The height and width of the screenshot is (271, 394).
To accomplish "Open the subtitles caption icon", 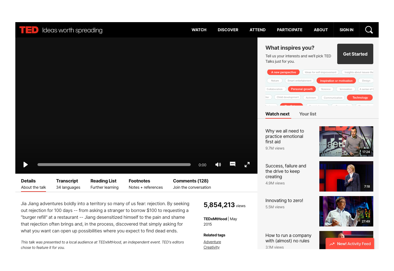I will pos(232,164).
